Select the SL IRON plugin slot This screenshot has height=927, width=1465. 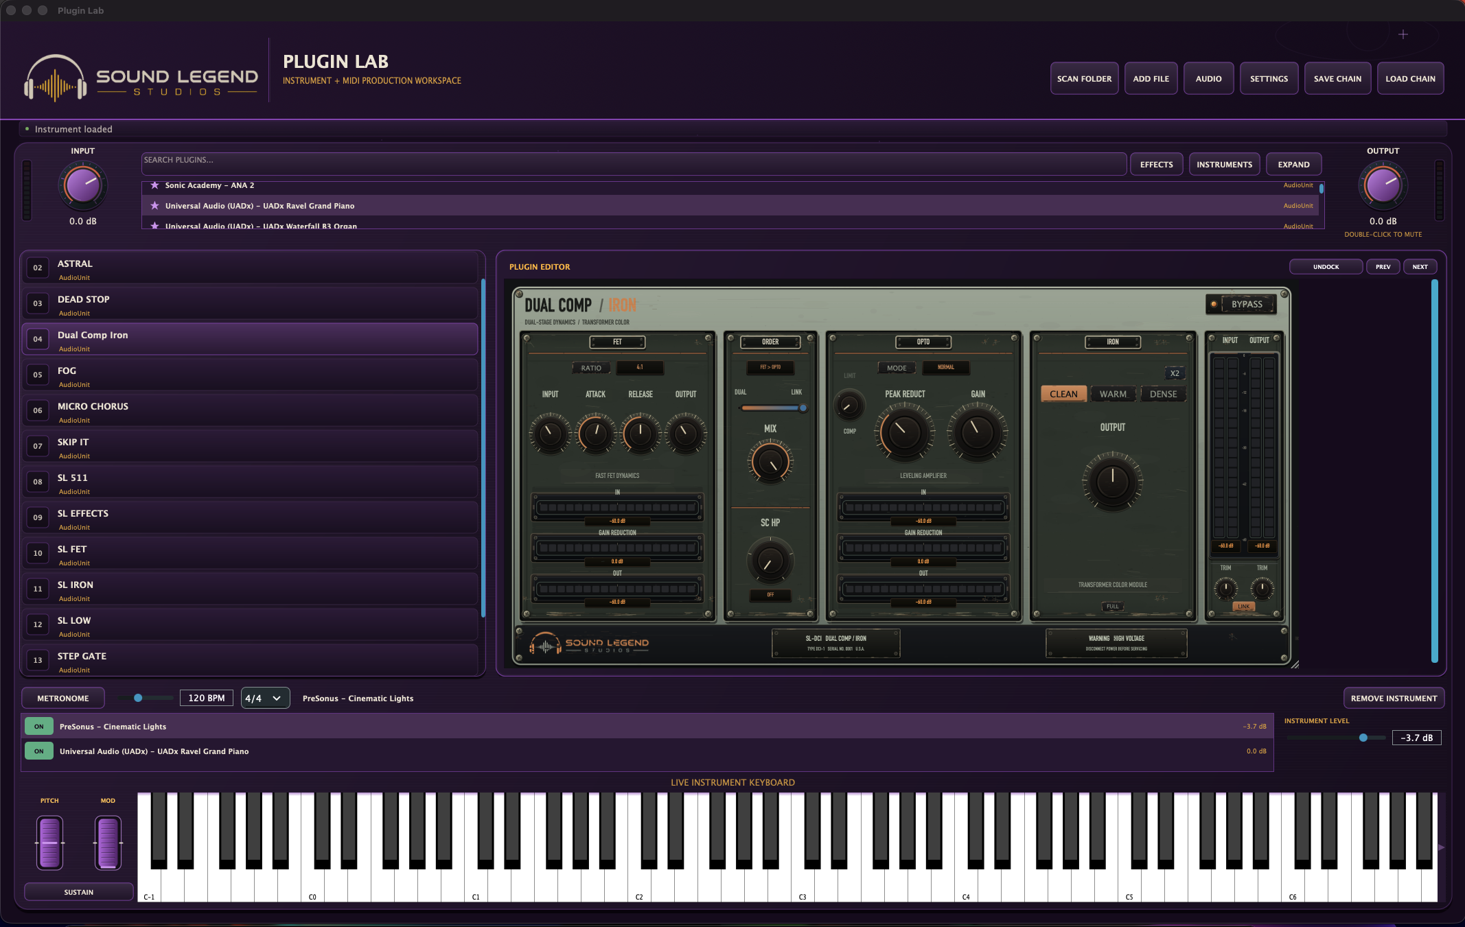point(250,589)
